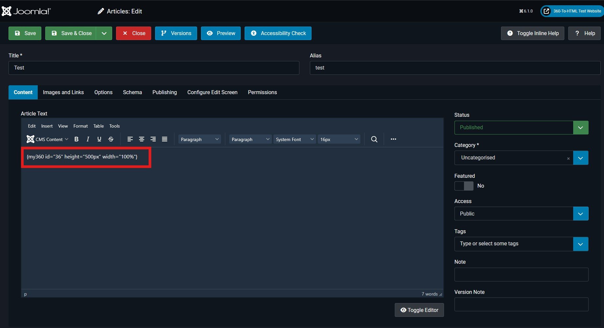Click into the Version Note field
This screenshot has width=604, height=328.
coord(521,304)
